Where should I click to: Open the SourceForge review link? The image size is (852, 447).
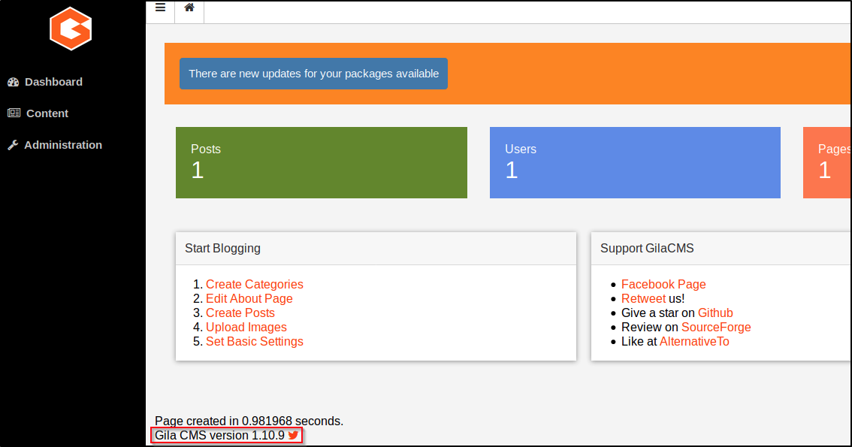pos(716,327)
